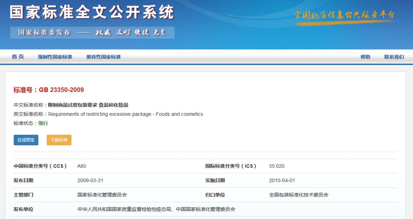Go to the 推荐性国家标准 section
Viewport: 413px width, 219px height.
[103, 57]
